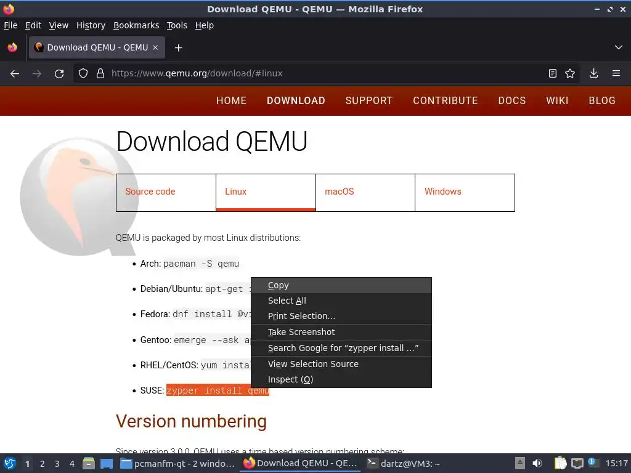Open Firefox View pinned icon
Image resolution: width=631 pixels, height=473 pixels.
tap(12, 47)
